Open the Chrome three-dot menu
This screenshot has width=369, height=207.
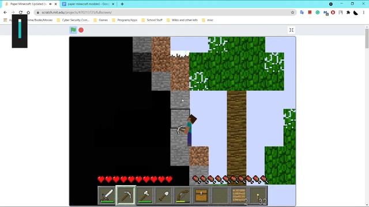(364, 13)
